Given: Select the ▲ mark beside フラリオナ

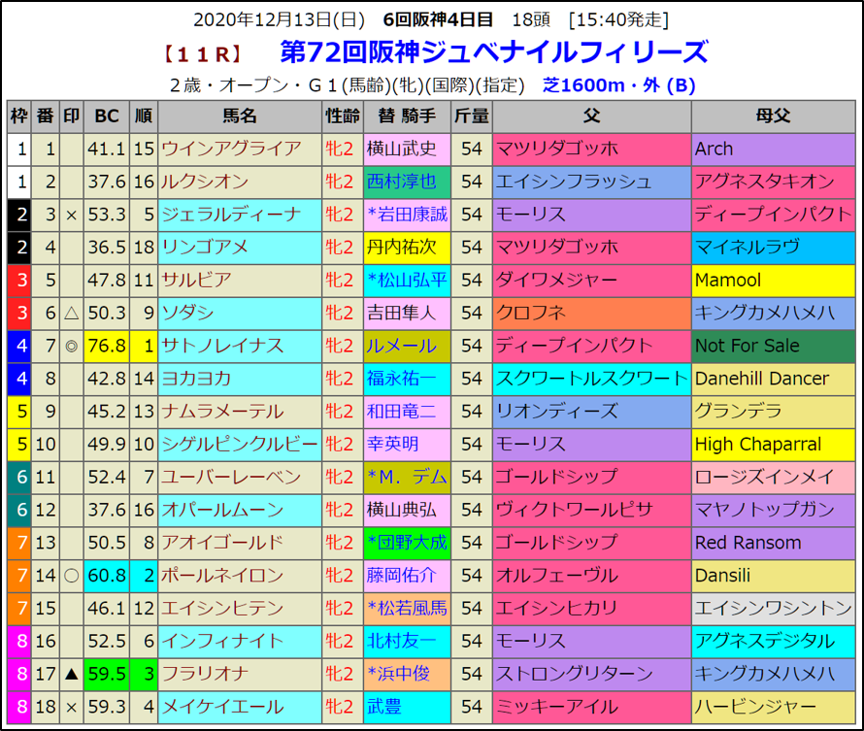Looking at the screenshot, I should click(x=71, y=674).
